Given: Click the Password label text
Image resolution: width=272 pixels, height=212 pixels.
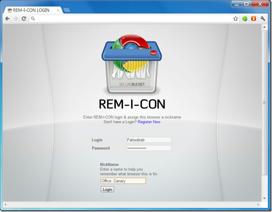Looking at the screenshot, I should pos(101,148).
